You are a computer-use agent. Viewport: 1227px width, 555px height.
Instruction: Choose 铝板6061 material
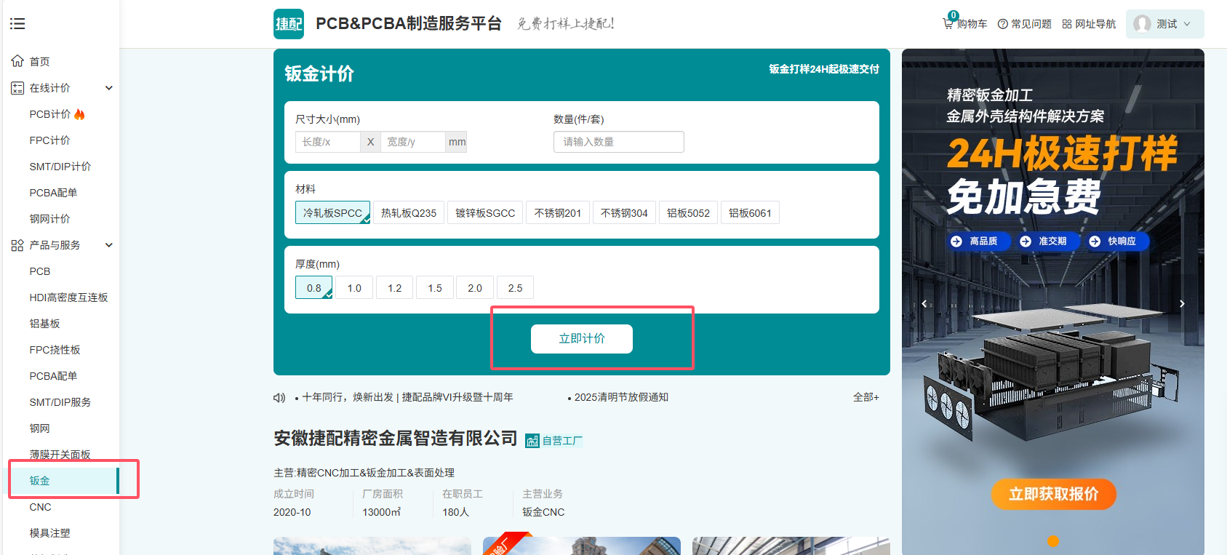point(750,213)
